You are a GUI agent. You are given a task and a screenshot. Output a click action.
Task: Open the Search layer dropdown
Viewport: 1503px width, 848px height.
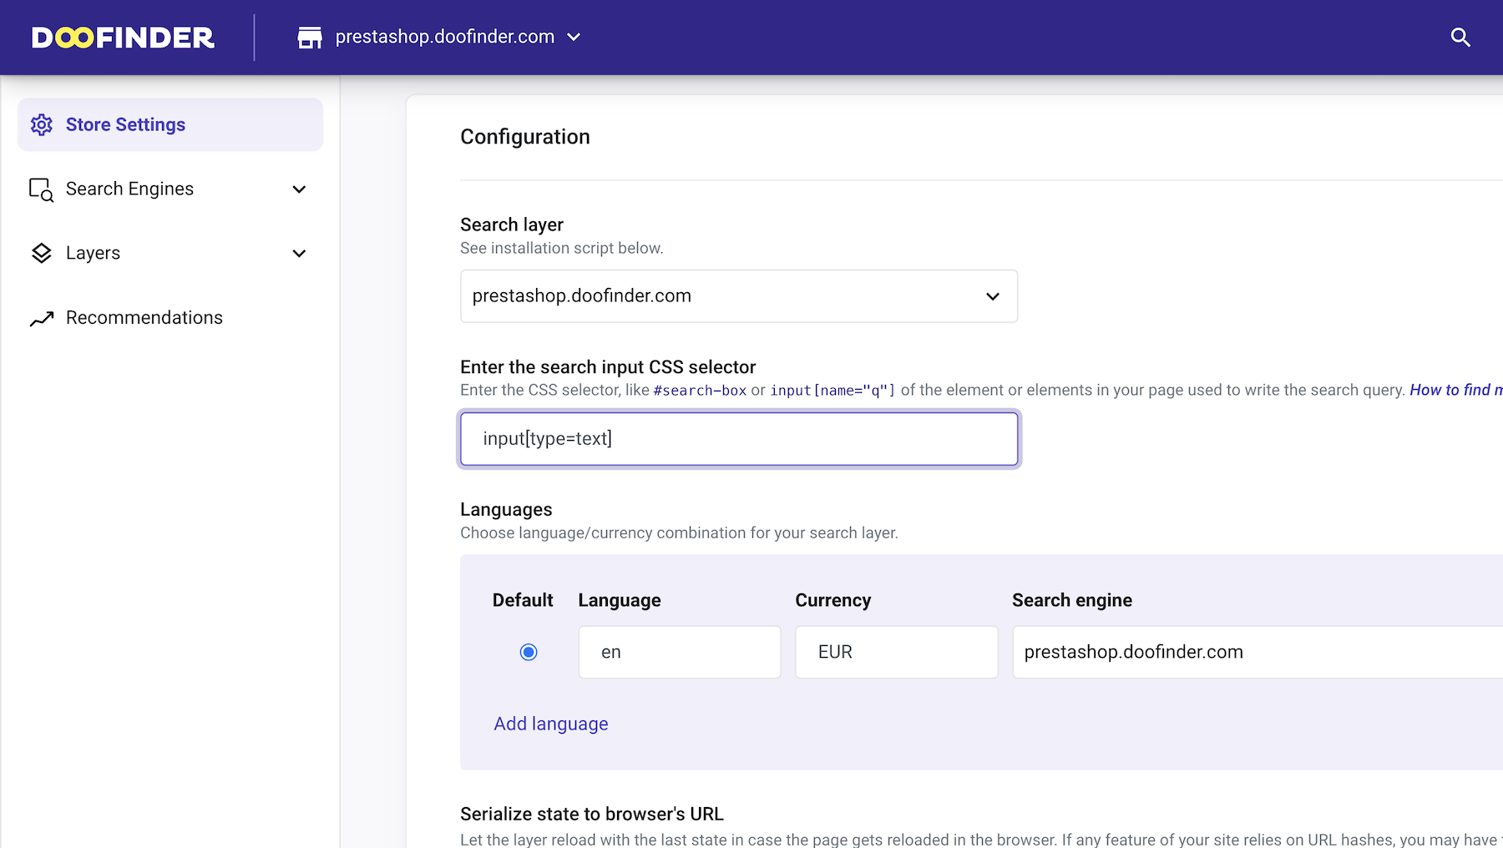739,296
